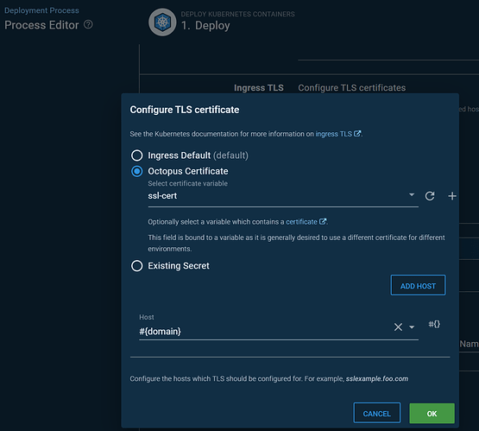
Task: Click CANCEL to dismiss the dialog
Action: click(376, 413)
